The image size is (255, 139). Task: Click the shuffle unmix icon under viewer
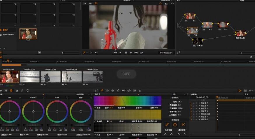[x=91, y=53]
